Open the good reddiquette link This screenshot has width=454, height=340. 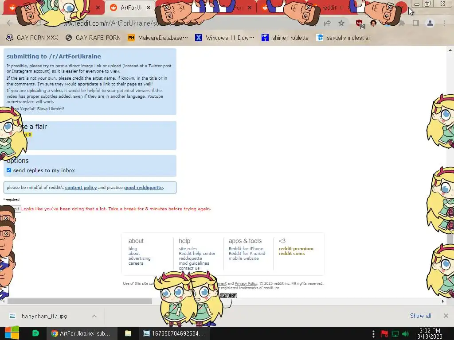[x=143, y=187]
